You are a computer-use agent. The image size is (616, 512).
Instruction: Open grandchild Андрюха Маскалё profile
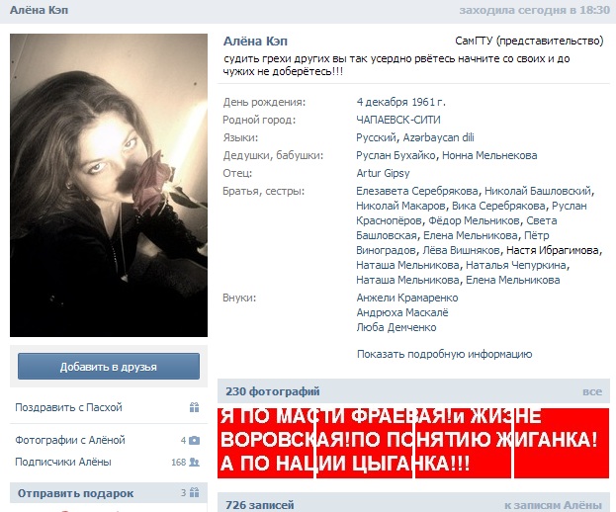[402, 313]
